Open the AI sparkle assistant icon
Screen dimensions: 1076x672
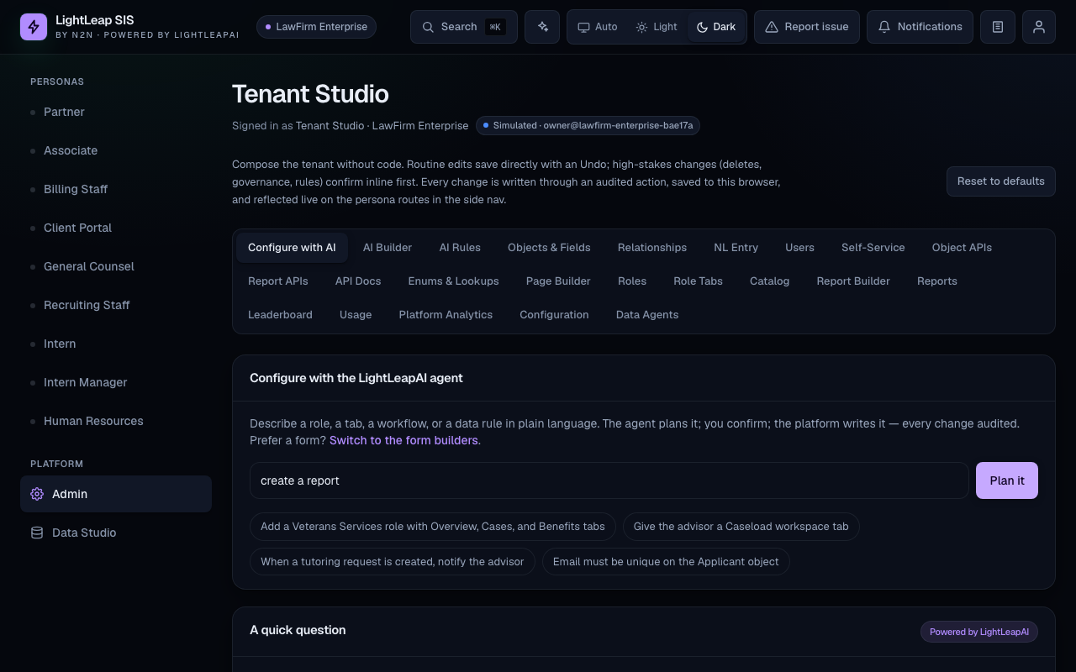coord(542,27)
